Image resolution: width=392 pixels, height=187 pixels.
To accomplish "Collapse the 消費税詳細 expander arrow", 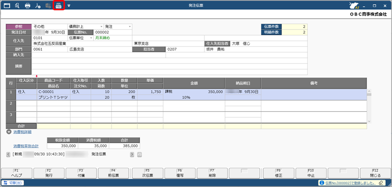I will coord(9,132).
